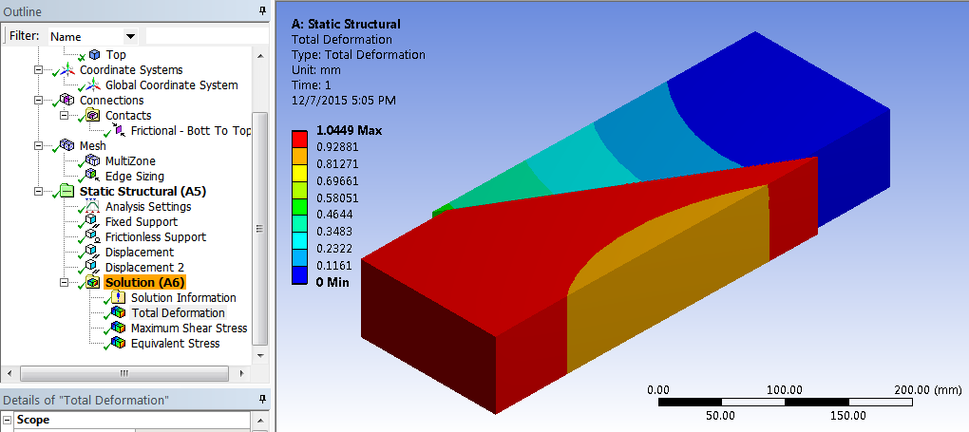The height and width of the screenshot is (432, 969).
Task: Pin the Outline panel
Action: (262, 10)
